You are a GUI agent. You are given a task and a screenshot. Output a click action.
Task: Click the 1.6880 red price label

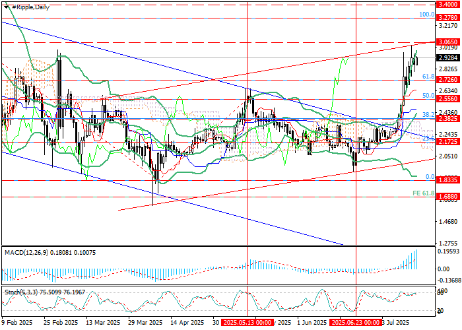point(447,196)
